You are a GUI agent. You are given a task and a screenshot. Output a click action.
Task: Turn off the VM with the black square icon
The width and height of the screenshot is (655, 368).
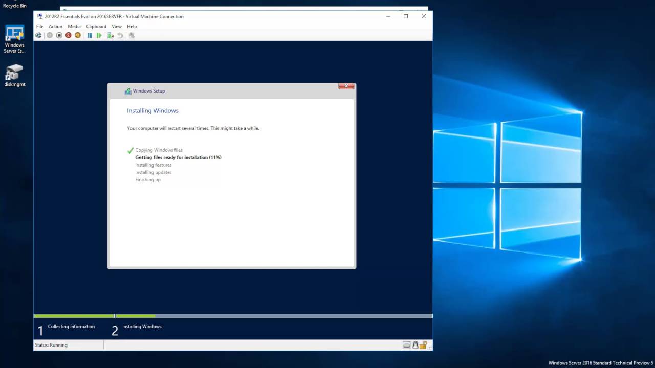coord(59,35)
